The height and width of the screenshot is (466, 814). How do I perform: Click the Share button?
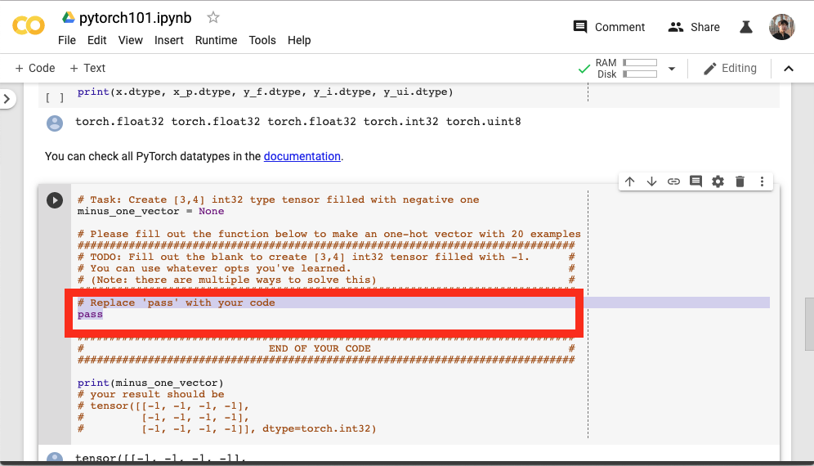pyautogui.click(x=694, y=27)
